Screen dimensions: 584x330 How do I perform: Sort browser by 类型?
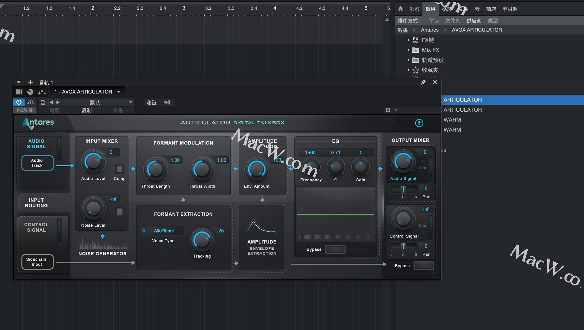pyautogui.click(x=493, y=21)
